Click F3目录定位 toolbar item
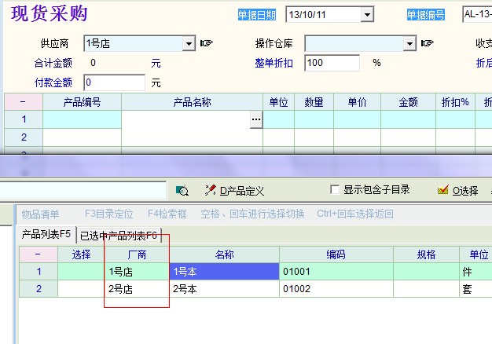The width and height of the screenshot is (492, 344). [108, 214]
